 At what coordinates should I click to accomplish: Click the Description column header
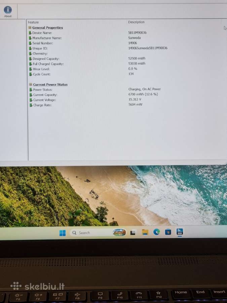136,22
